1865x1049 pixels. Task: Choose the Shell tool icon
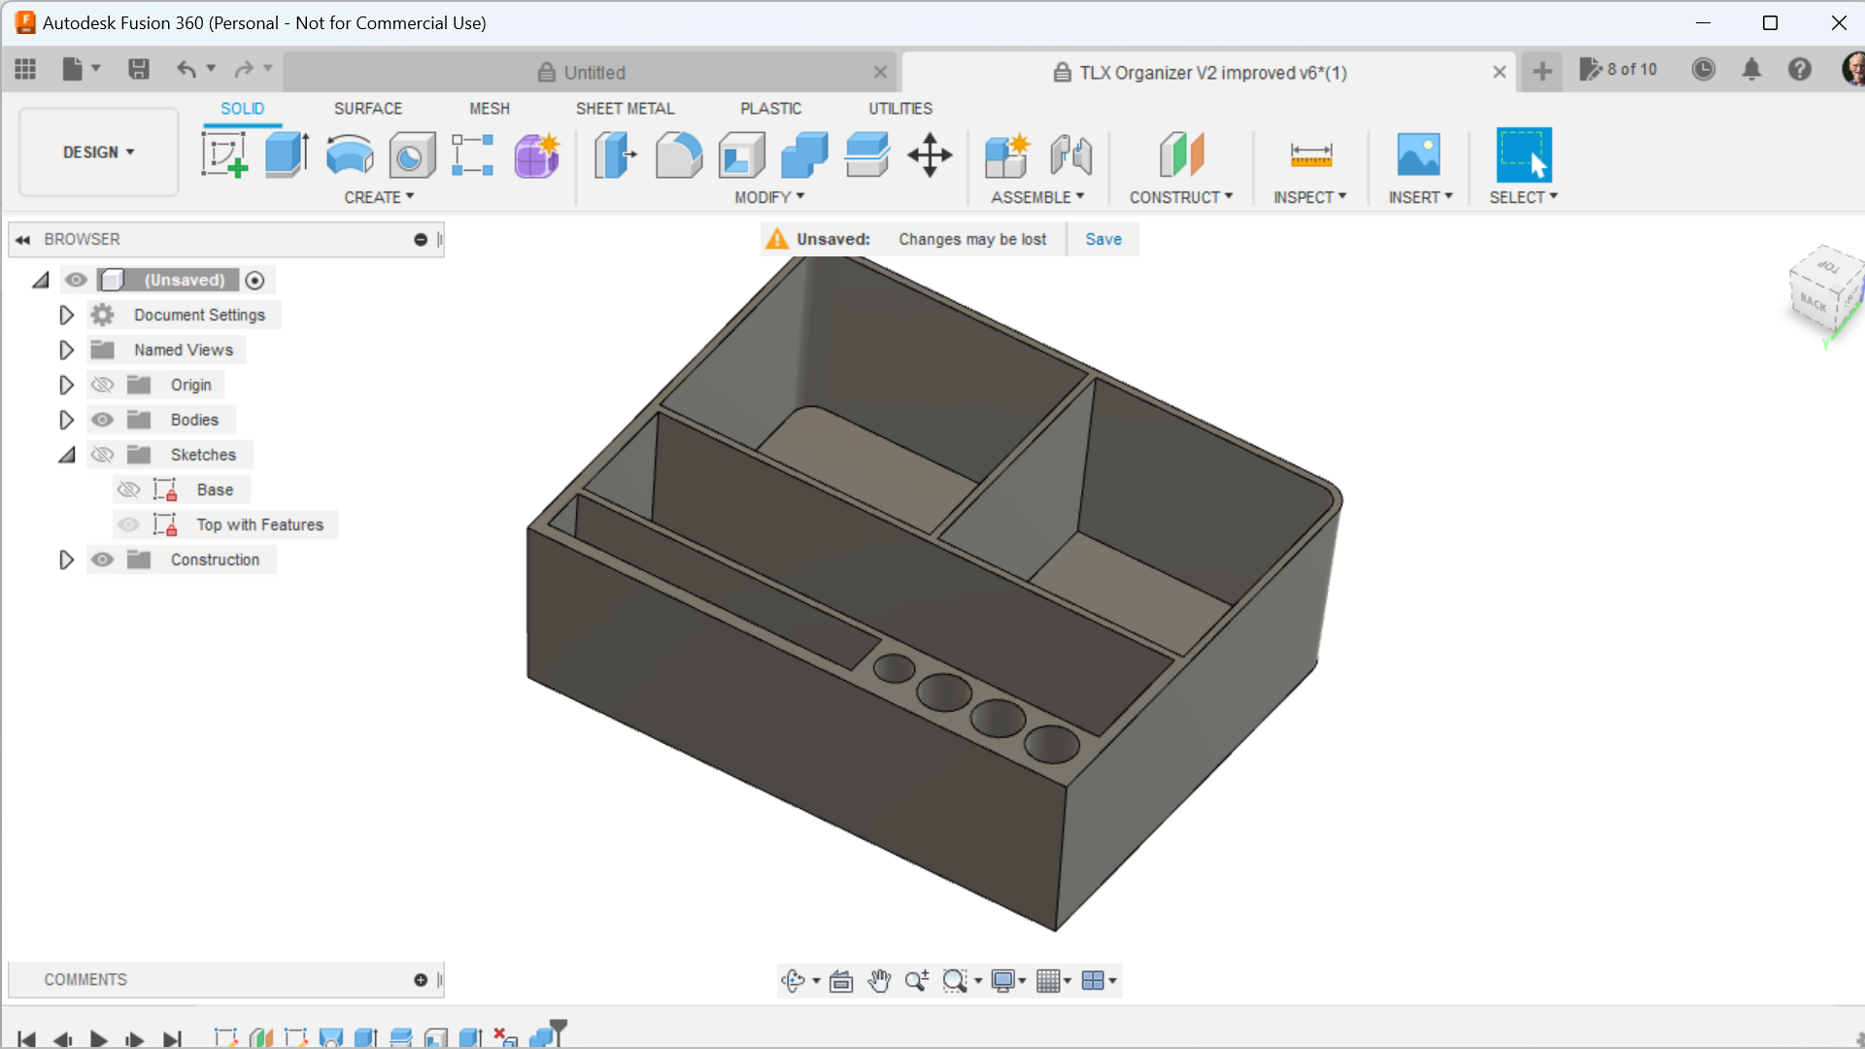coord(741,155)
